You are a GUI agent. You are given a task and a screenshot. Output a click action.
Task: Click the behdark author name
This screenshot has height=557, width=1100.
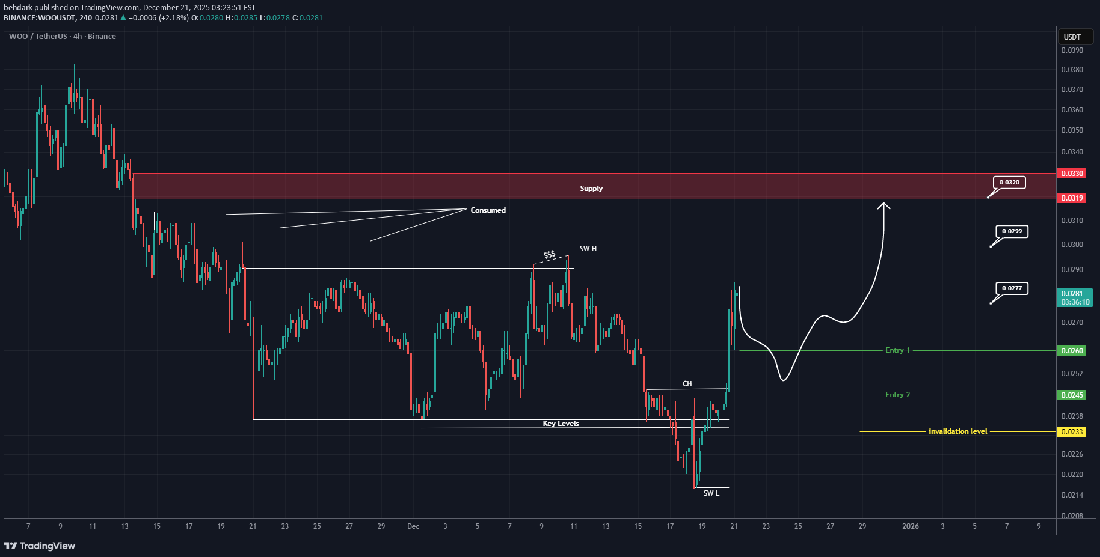tap(18, 8)
